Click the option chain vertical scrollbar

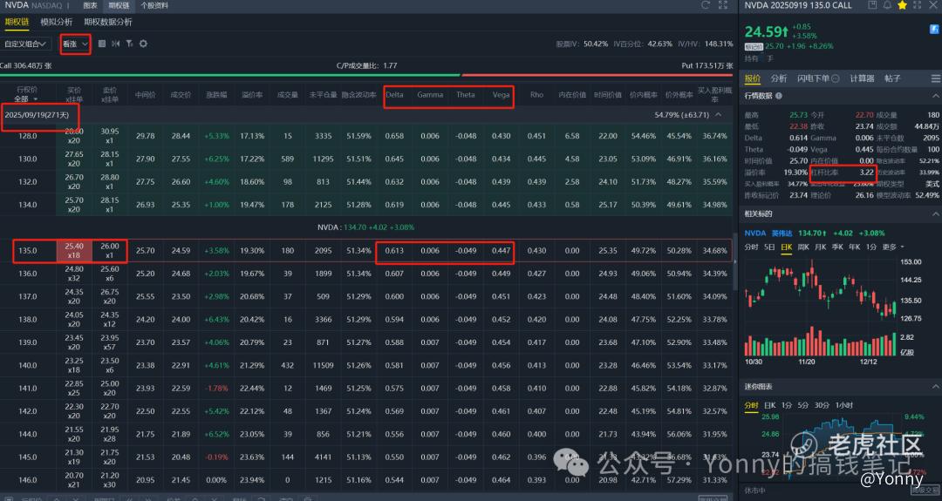pos(735,261)
